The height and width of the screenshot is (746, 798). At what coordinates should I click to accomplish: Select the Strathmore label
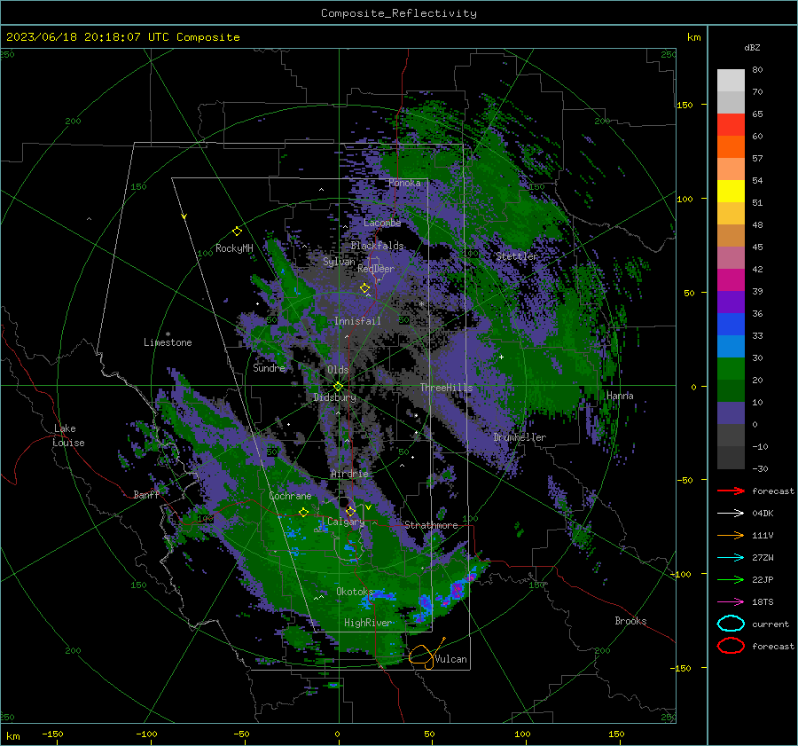point(431,525)
